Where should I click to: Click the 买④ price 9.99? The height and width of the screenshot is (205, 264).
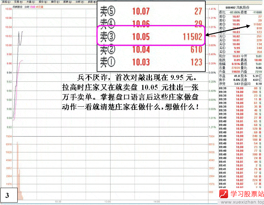(x=237, y=48)
